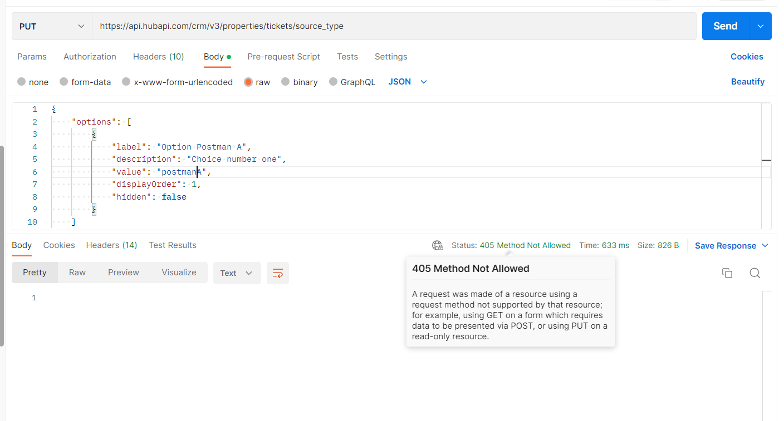The image size is (784, 421).
Task: Open the response search magnifier
Action: [x=755, y=273]
